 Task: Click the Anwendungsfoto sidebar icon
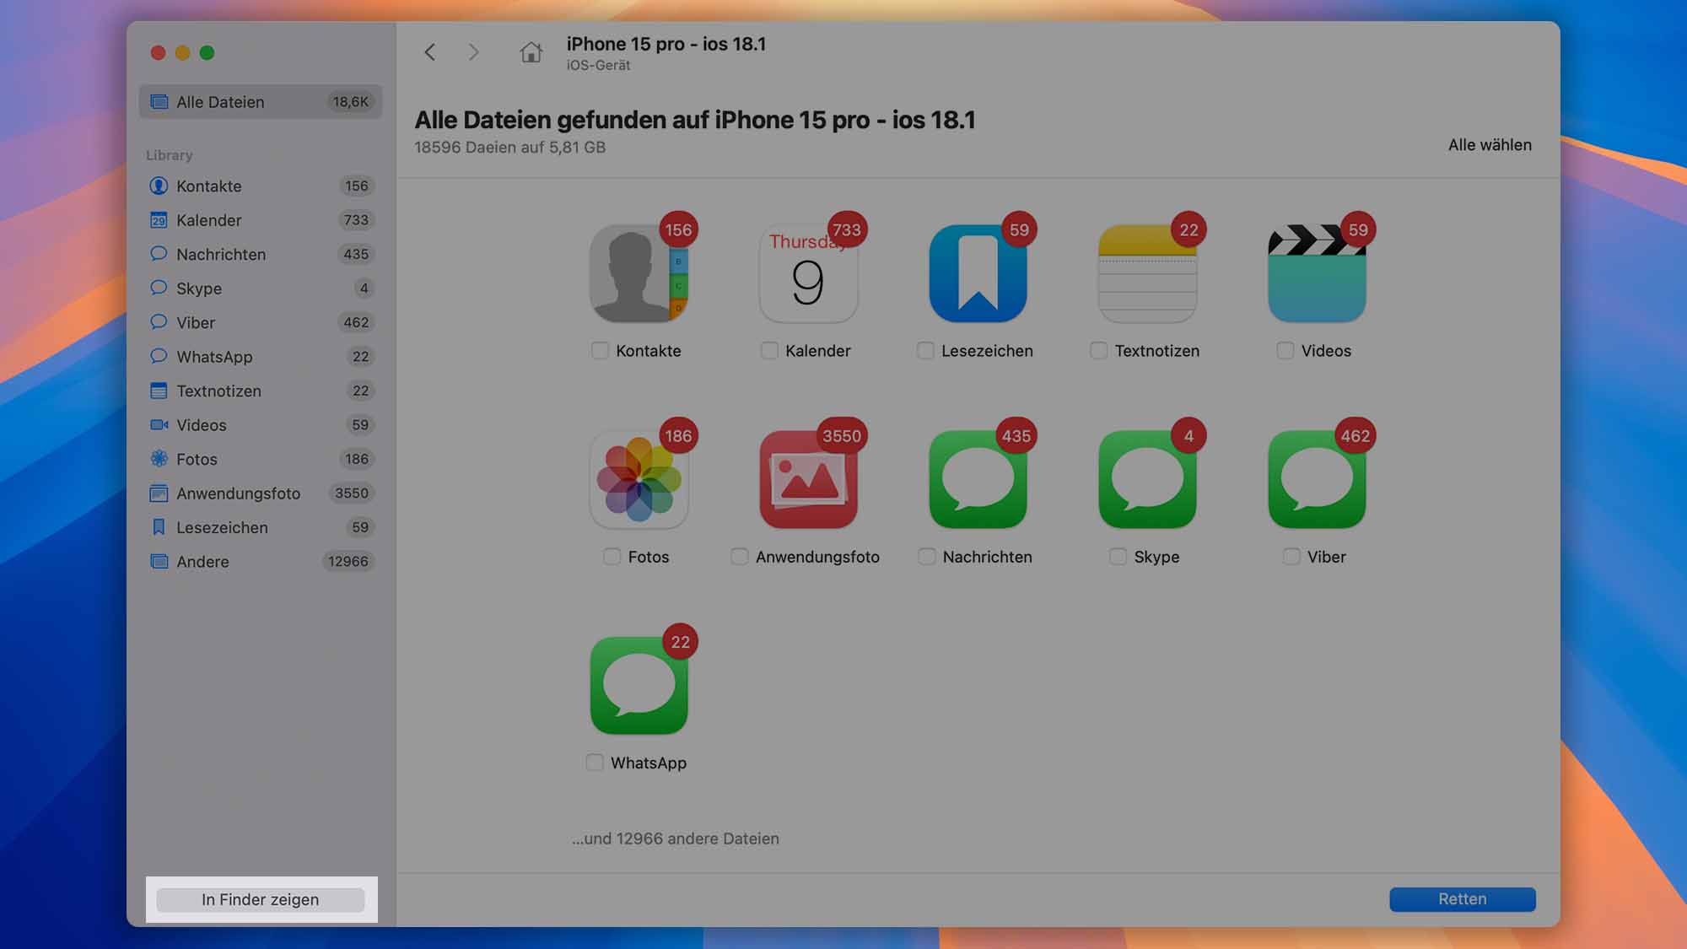(159, 493)
